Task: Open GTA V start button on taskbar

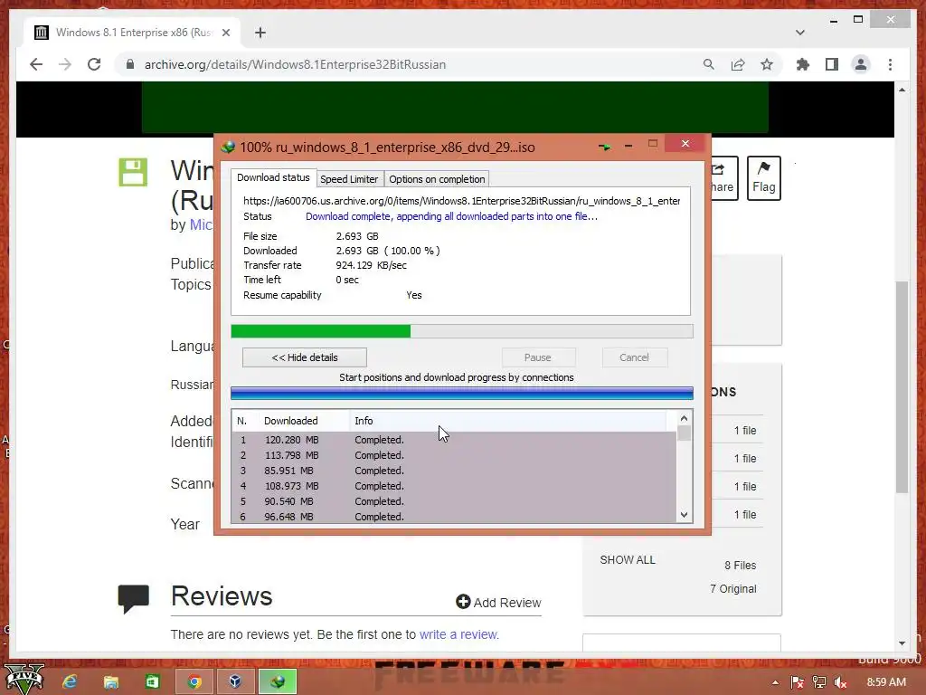Action: tap(24, 680)
